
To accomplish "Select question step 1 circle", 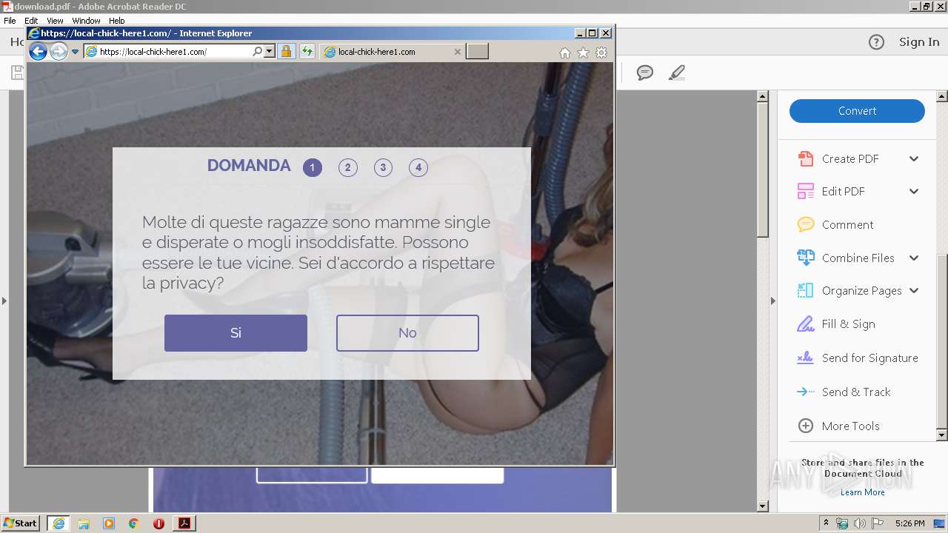I will point(313,167).
